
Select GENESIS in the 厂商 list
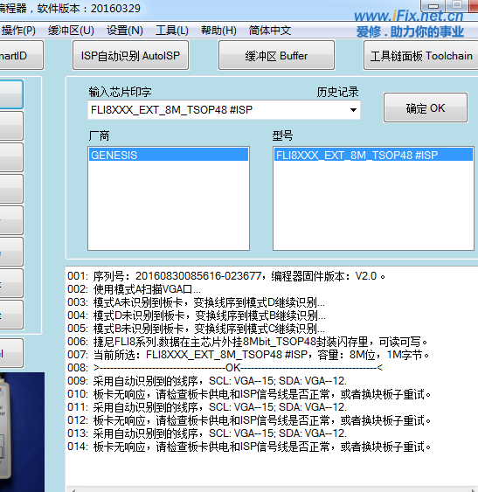(169, 155)
